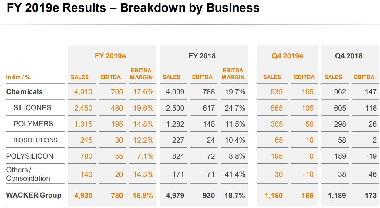
Task: Select the 'SILICONES' row label
Action: click(32, 108)
